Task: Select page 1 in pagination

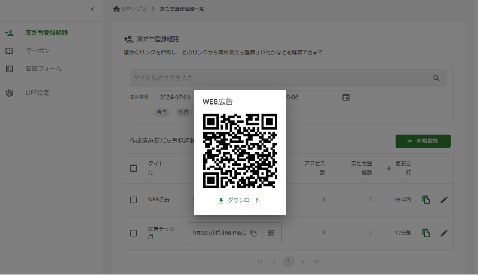Action: (x=289, y=262)
